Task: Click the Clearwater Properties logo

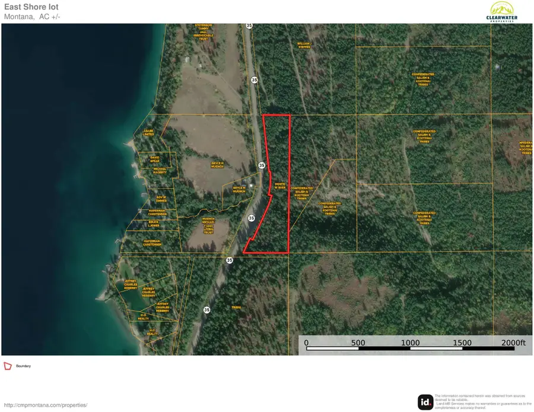Action: (x=503, y=11)
